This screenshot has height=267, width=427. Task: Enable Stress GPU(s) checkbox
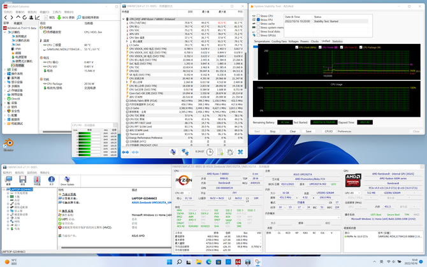pyautogui.click(x=258, y=36)
